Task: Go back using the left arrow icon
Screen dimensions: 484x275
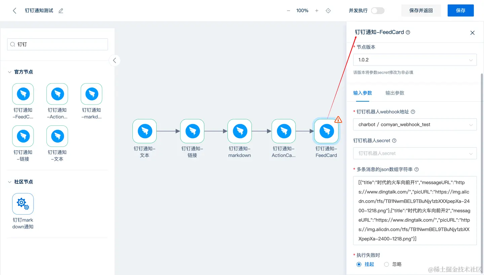Action: tap(14, 11)
